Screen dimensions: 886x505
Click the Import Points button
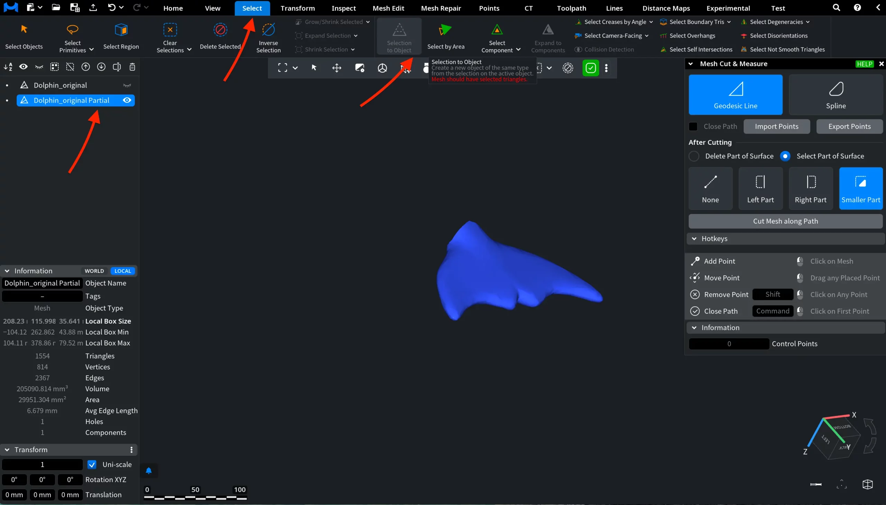776,127
